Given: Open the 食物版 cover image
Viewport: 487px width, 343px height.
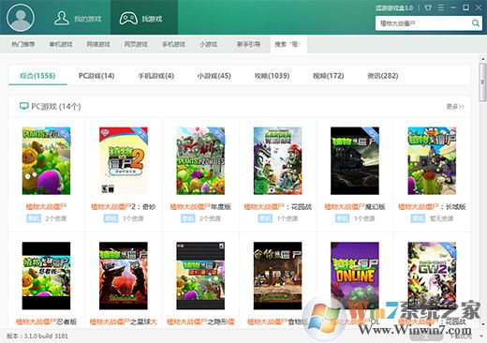Looking at the screenshot, I should pyautogui.click(x=277, y=276).
